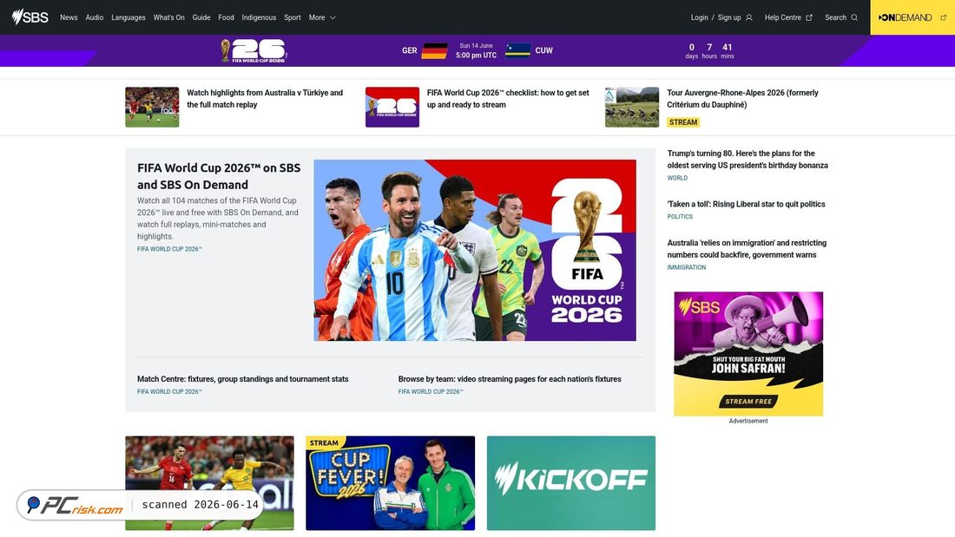The width and height of the screenshot is (955, 537).
Task: Click the user profile icon
Action: pyautogui.click(x=749, y=17)
